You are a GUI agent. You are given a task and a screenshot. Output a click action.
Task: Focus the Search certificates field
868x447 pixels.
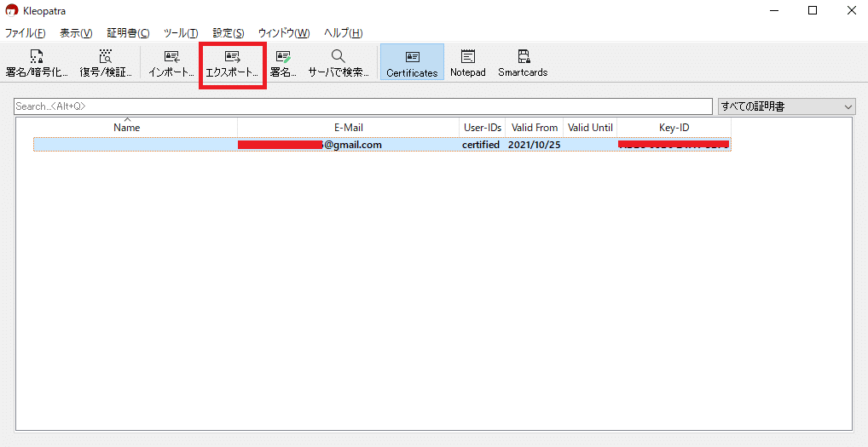[363, 106]
